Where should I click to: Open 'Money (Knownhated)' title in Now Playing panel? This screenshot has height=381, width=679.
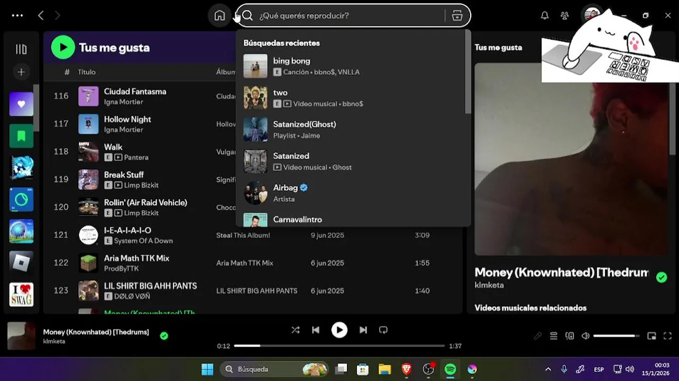pos(562,273)
